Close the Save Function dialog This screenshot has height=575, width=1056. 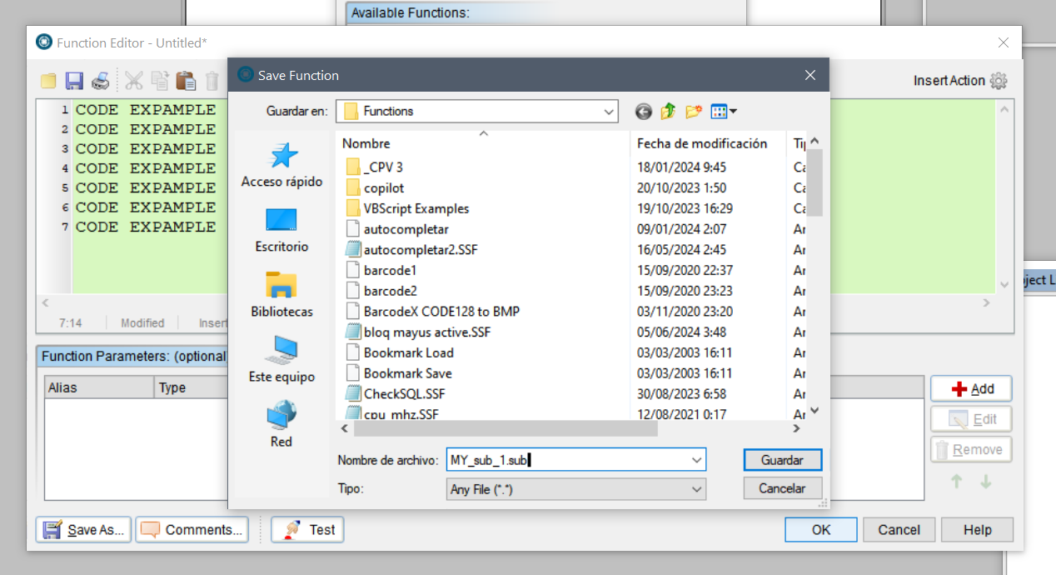(x=809, y=75)
